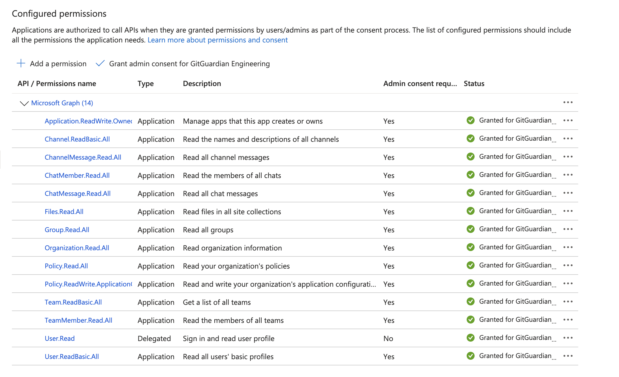Open User.Read permission link
This screenshot has height=377, width=619.
(60, 339)
